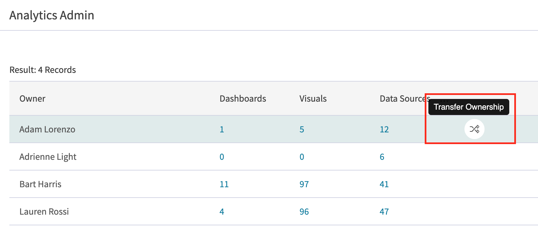Select the Adam Lorenzo owner row
Viewport: 538px width, 226px height.
274,129
